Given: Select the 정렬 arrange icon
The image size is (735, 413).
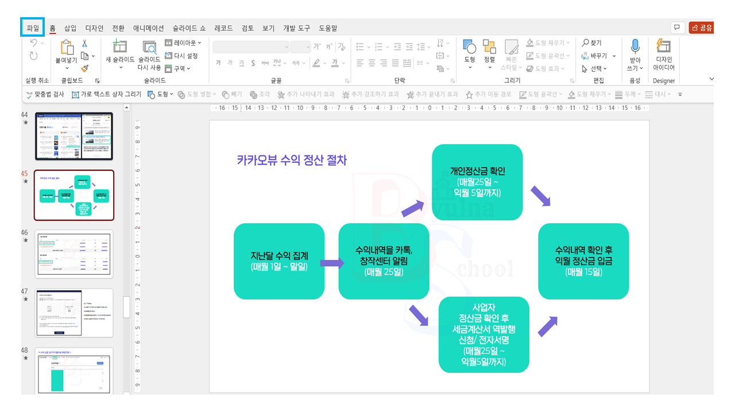Looking at the screenshot, I should [x=489, y=49].
